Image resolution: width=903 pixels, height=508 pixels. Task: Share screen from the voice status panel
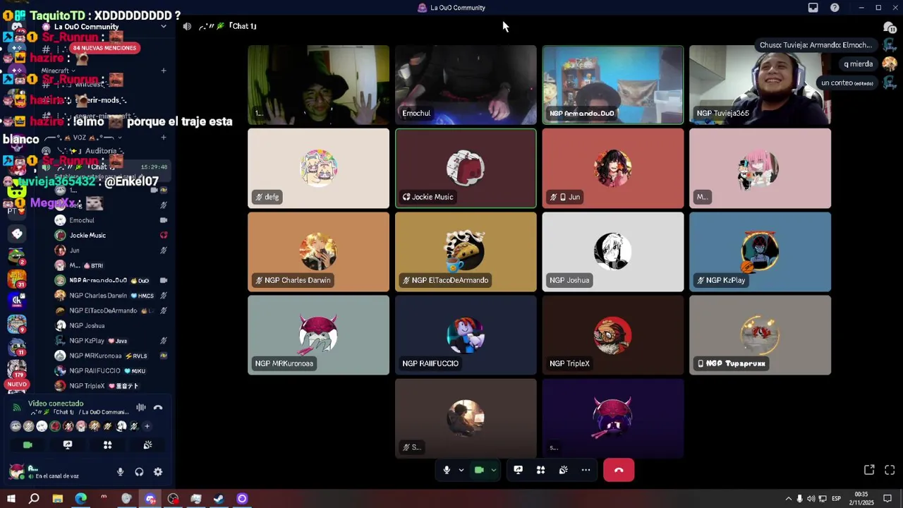pyautogui.click(x=68, y=445)
